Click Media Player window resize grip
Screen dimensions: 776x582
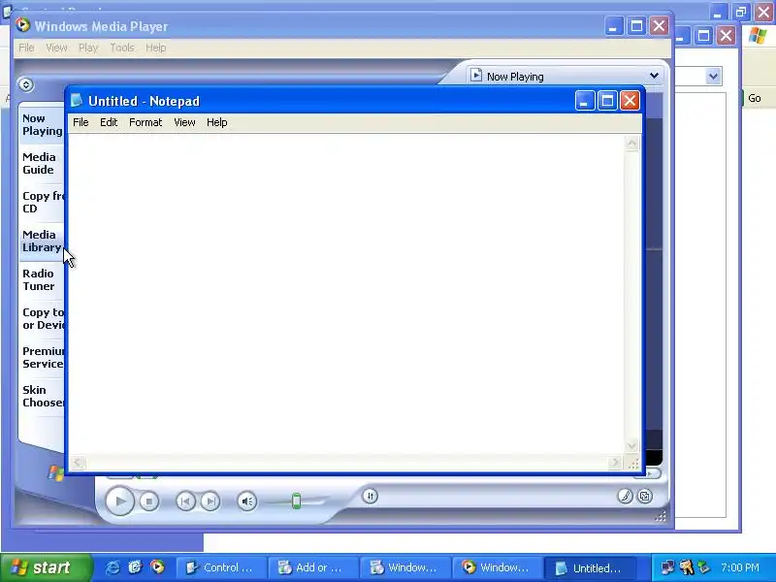pyautogui.click(x=661, y=517)
